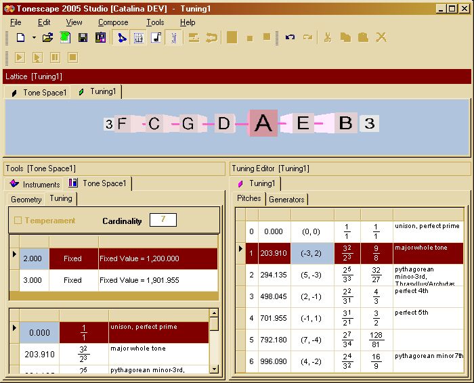474x383 pixels.
Task: Click the Play button in playback toolbar
Action: point(20,58)
